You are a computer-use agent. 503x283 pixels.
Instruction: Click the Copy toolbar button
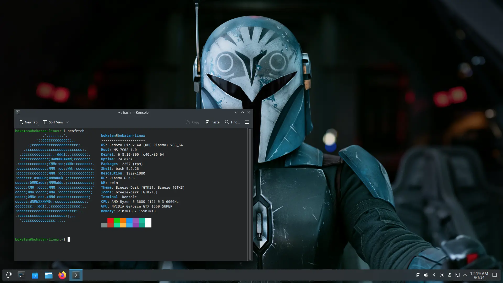193,122
